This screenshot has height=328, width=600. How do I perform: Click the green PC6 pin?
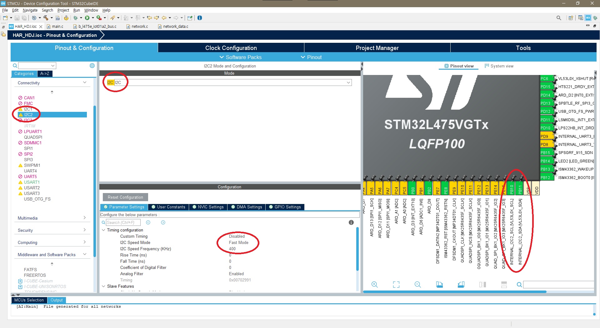pos(547,78)
